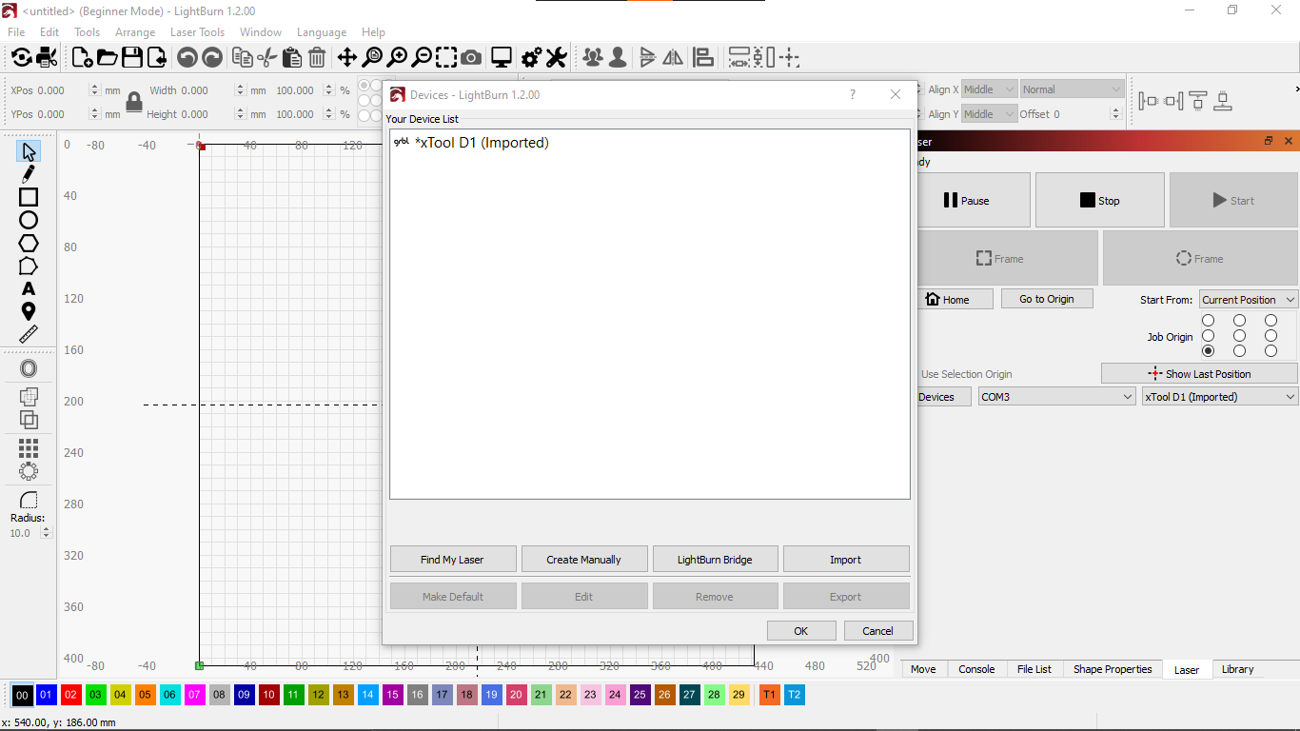Toggle the aspect ratio lock icon
The image size is (1300, 731).
pyautogui.click(x=134, y=101)
